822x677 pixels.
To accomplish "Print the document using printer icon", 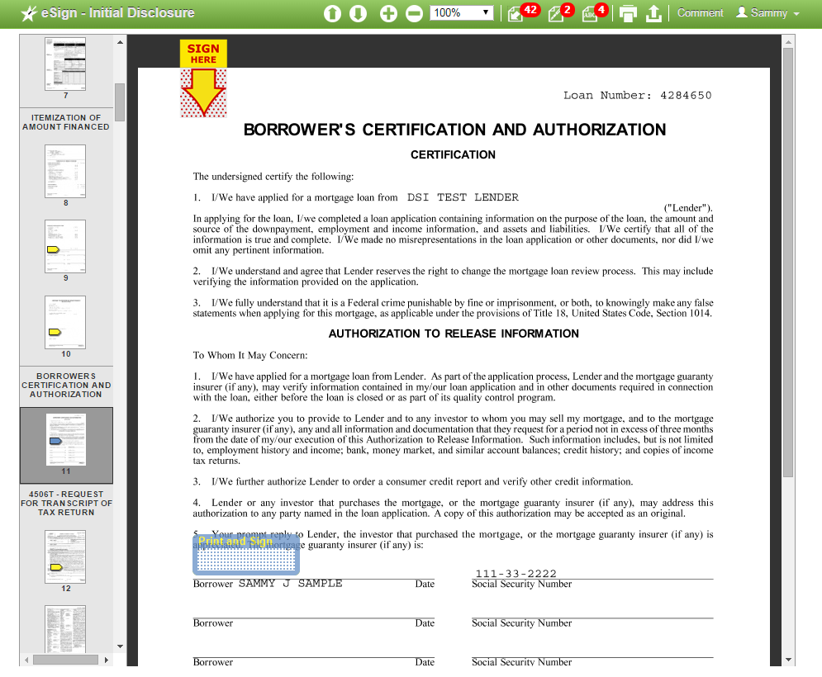I will click(x=628, y=14).
